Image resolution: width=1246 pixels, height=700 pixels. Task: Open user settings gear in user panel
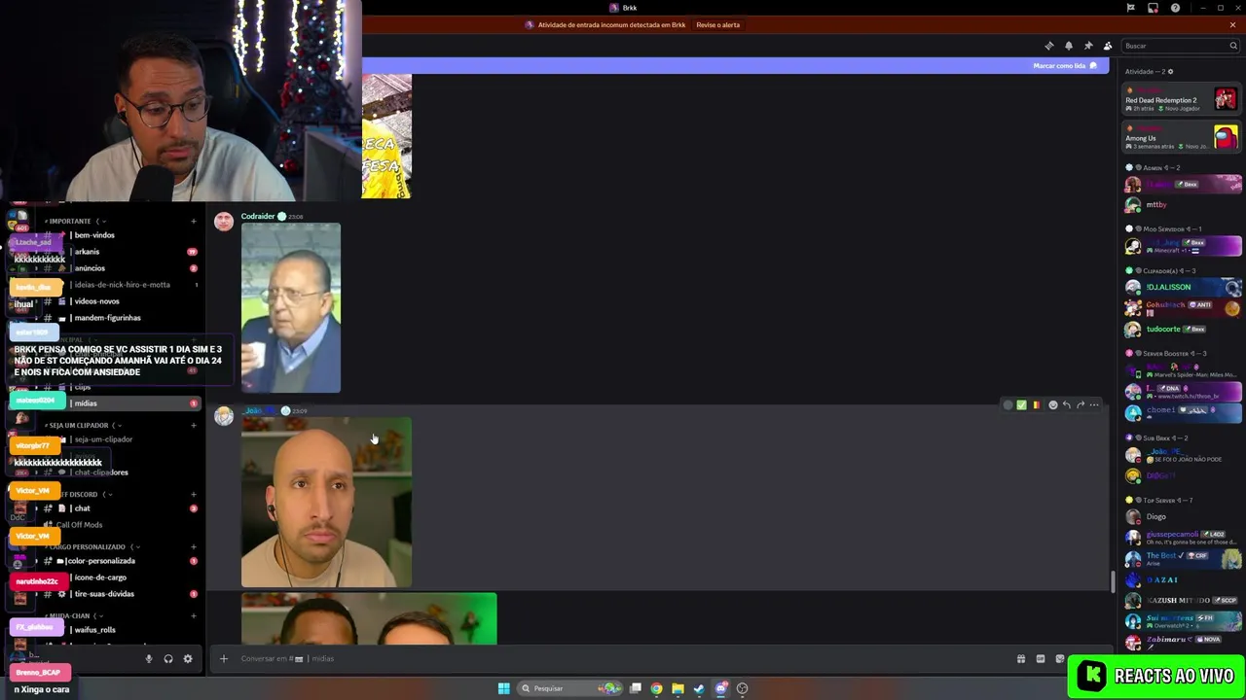188,659
